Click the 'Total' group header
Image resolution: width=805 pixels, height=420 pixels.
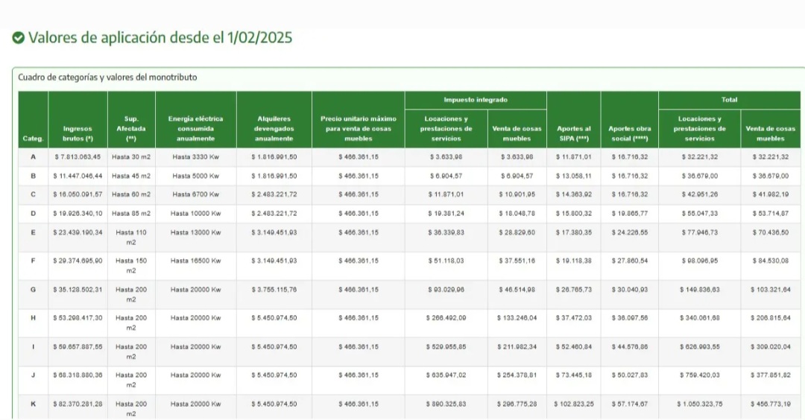click(x=729, y=100)
